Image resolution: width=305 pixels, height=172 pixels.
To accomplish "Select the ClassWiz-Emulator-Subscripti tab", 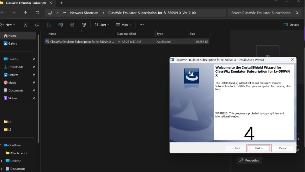I will click(x=25, y=3).
